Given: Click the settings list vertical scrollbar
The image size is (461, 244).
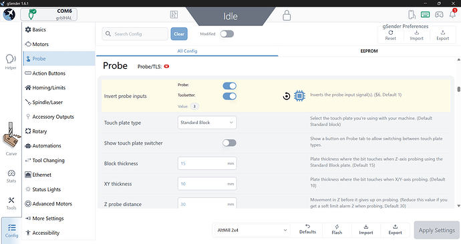Looking at the screenshot, I should 458,89.
